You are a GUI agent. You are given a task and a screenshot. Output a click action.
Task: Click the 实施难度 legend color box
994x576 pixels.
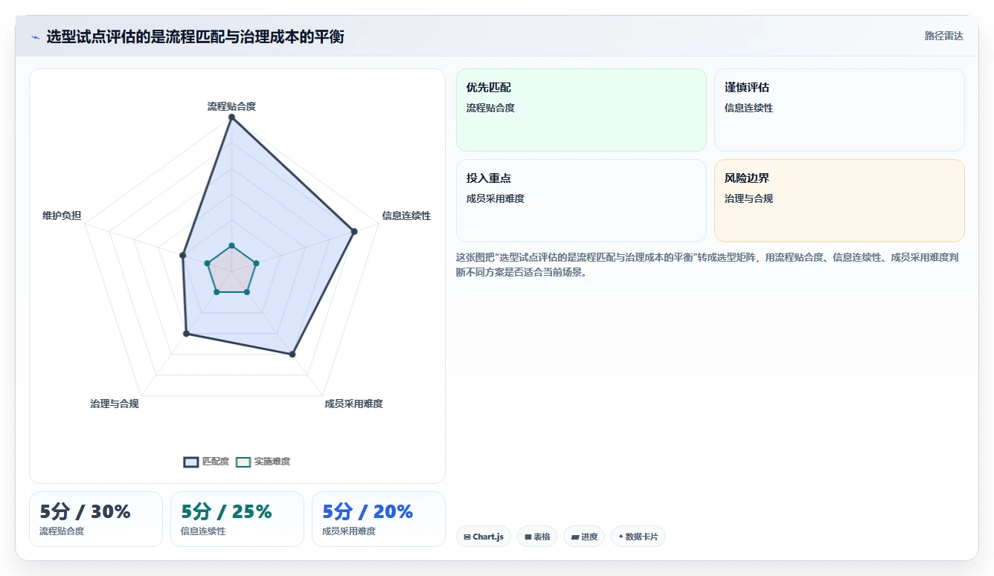click(243, 462)
